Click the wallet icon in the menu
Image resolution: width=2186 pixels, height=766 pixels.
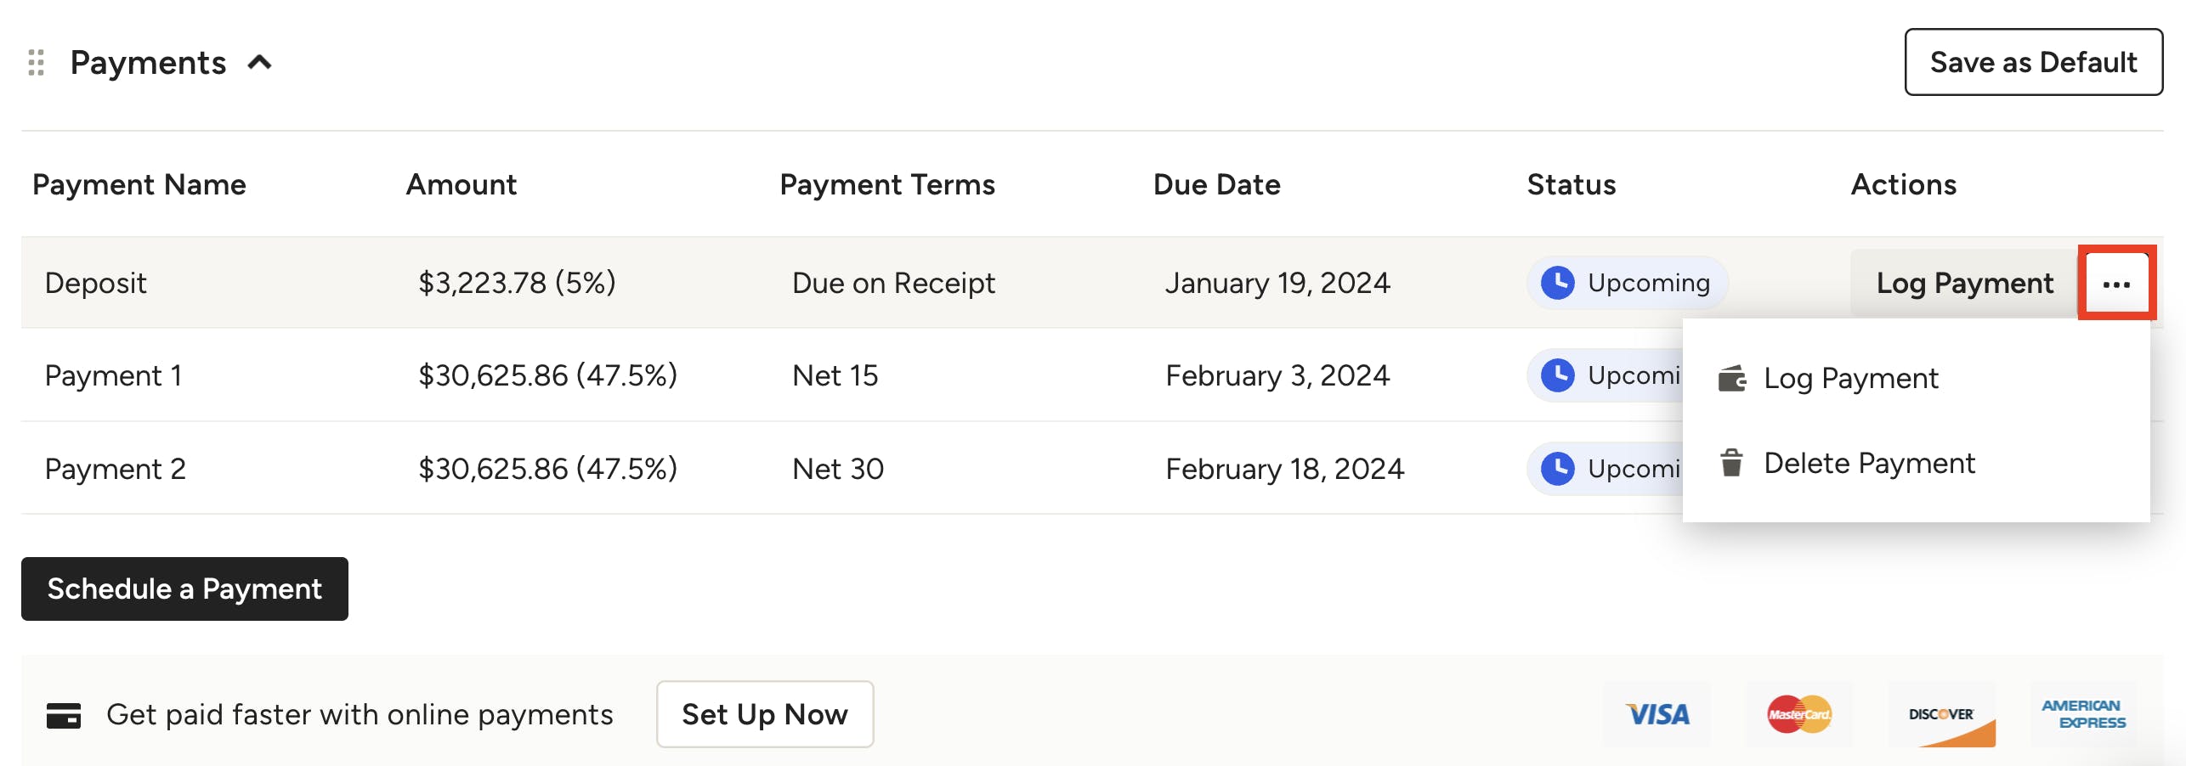(x=1731, y=378)
